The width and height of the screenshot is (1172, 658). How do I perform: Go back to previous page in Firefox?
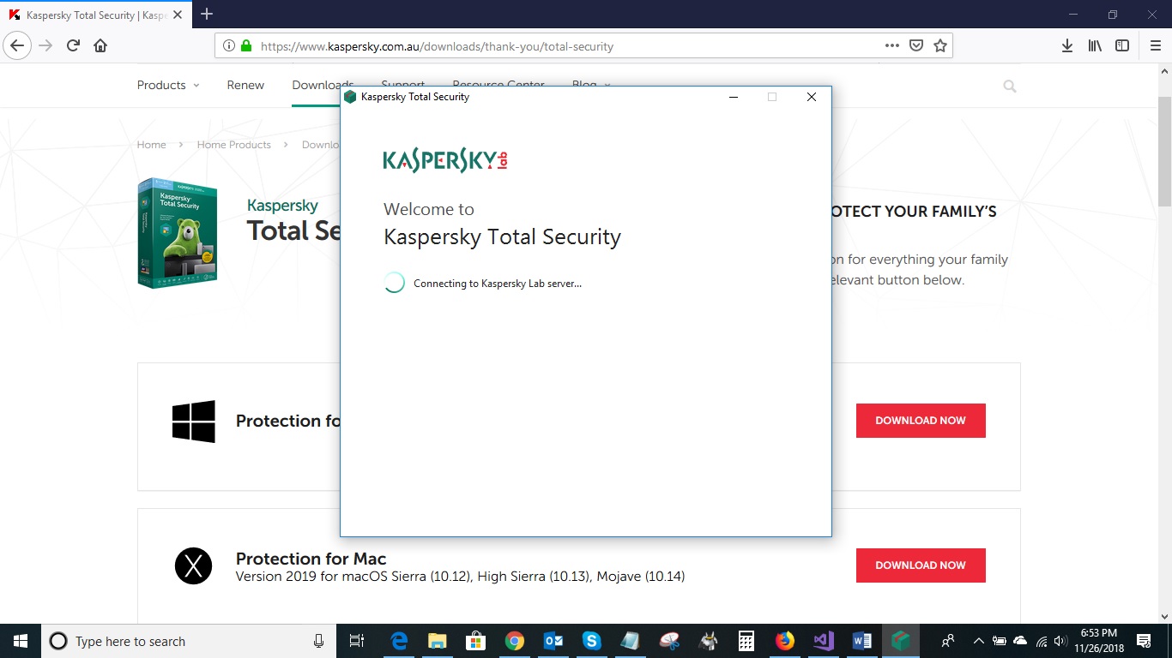coord(18,45)
